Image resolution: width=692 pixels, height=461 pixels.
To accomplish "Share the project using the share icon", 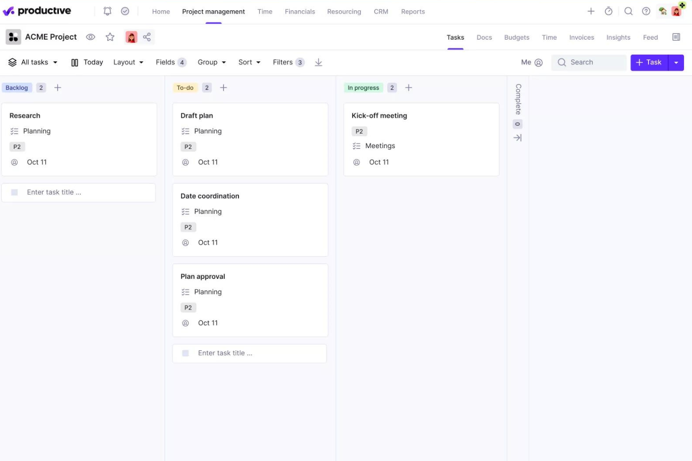I will pos(147,36).
